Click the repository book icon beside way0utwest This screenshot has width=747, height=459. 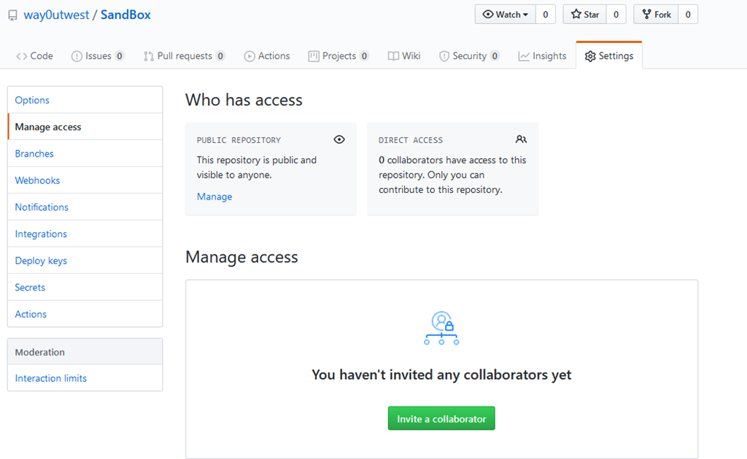(x=13, y=15)
